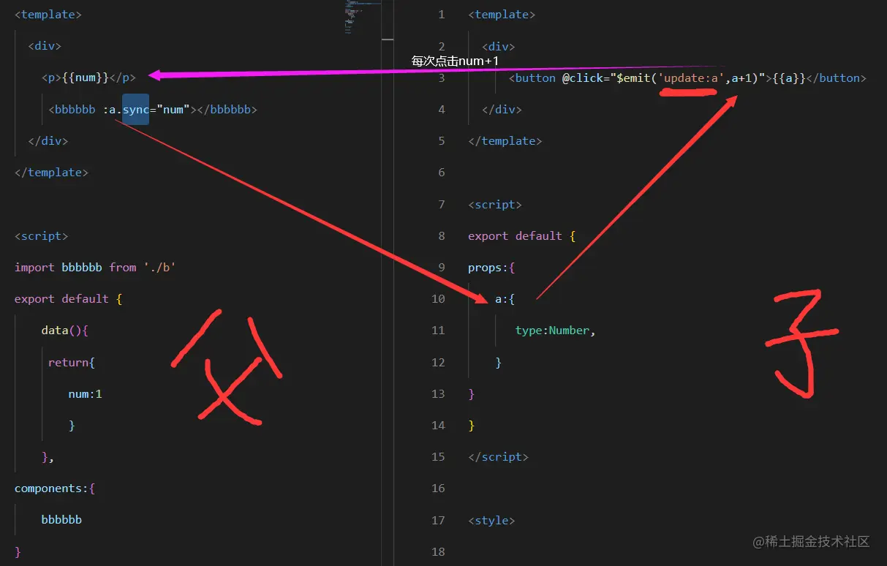Image resolution: width=887 pixels, height=566 pixels.
Task: Click the opening <template> tag in right editor
Action: (x=502, y=15)
